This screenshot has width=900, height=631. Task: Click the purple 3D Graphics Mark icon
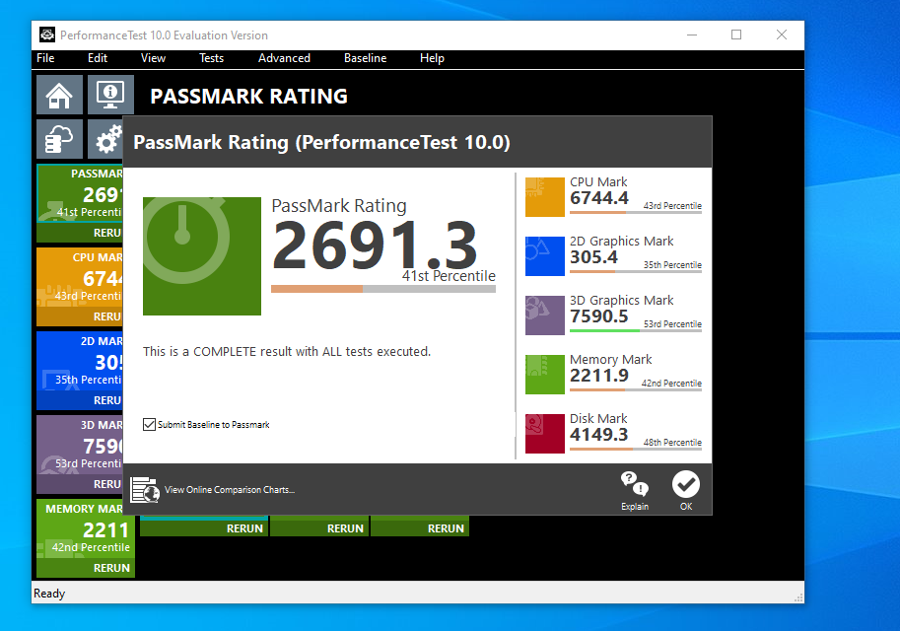[x=545, y=315]
